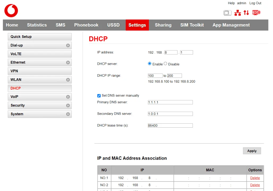The height and width of the screenshot is (191, 273).
Task: Delete the NO.1 association entry
Action: pyautogui.click(x=255, y=178)
